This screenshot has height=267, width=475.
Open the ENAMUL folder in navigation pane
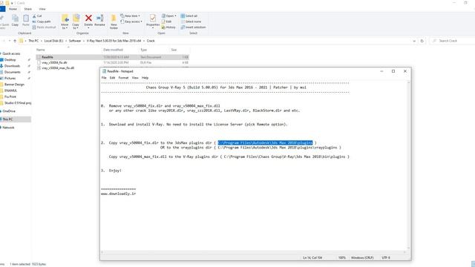click(x=10, y=90)
